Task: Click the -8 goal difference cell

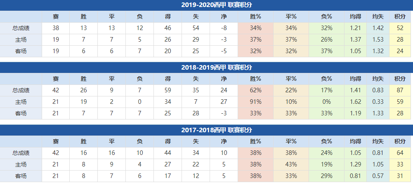Action: [224, 28]
